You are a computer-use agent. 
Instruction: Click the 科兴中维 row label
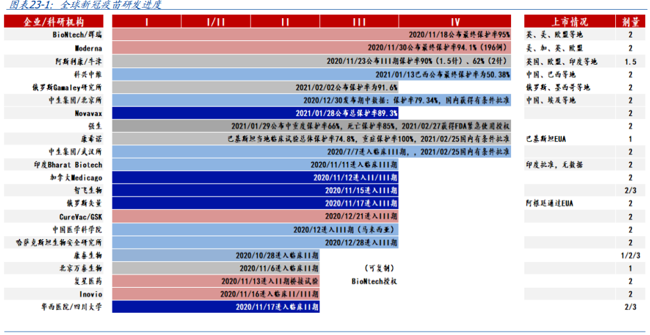pos(88,75)
